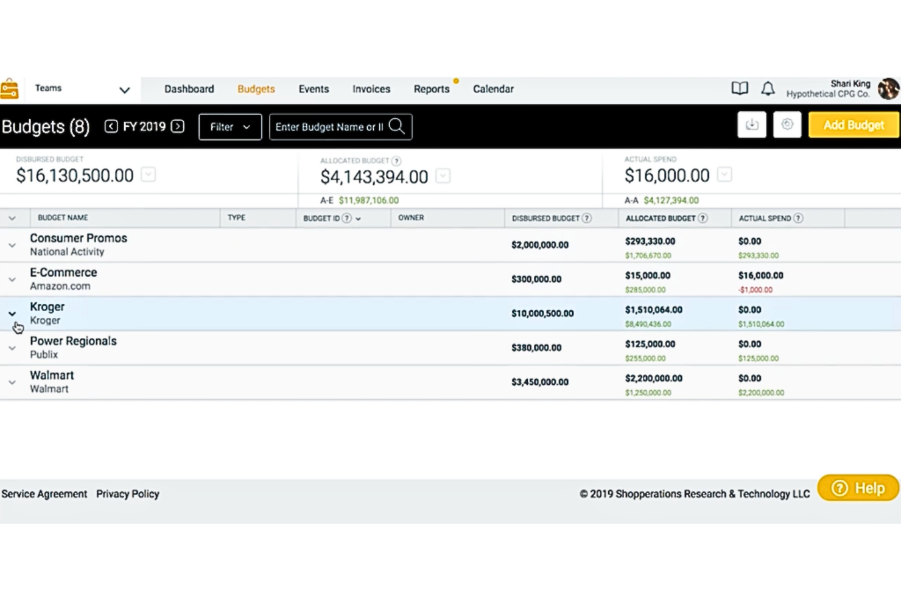The height and width of the screenshot is (601, 901).
Task: Click the Power Regionals budget name
Action: [x=73, y=341]
